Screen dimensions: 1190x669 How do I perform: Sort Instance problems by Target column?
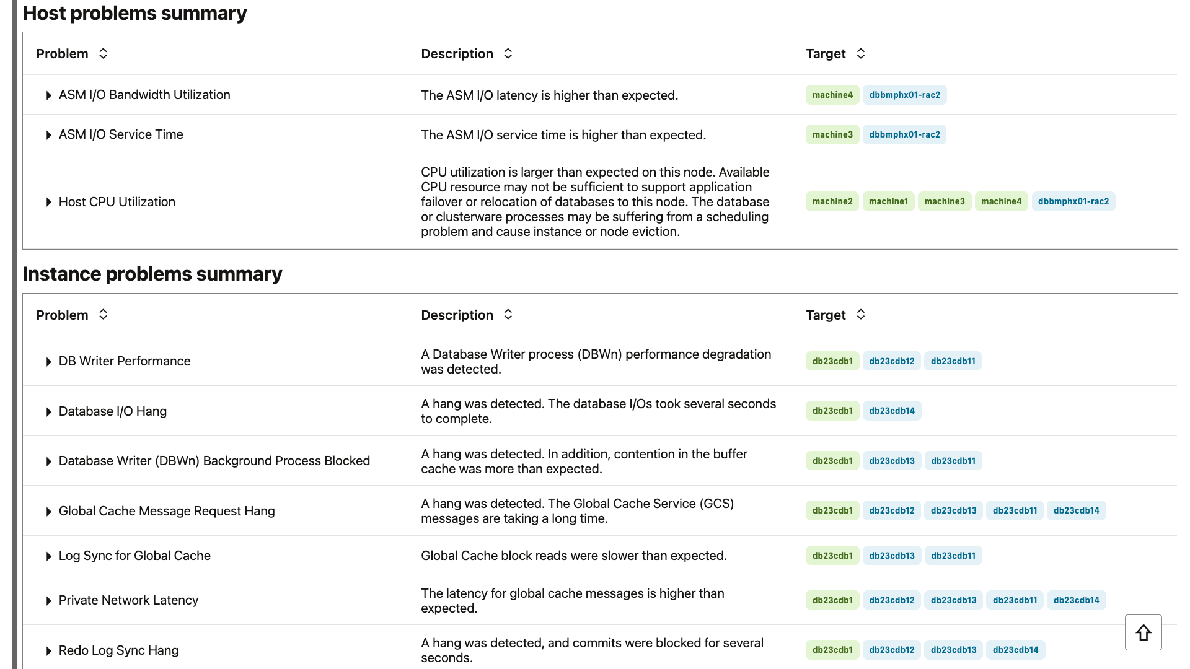860,315
